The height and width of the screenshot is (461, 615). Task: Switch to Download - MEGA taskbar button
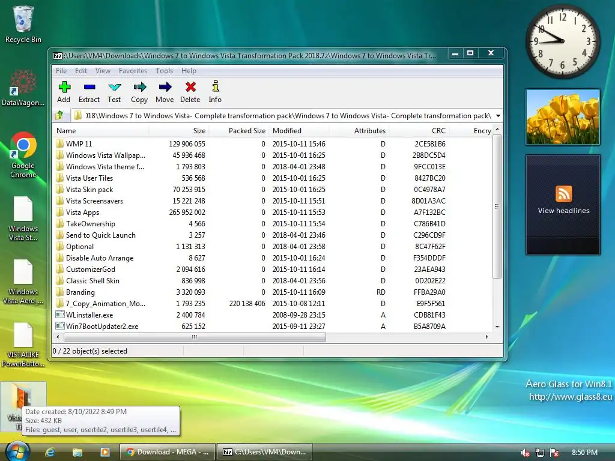tap(167, 452)
